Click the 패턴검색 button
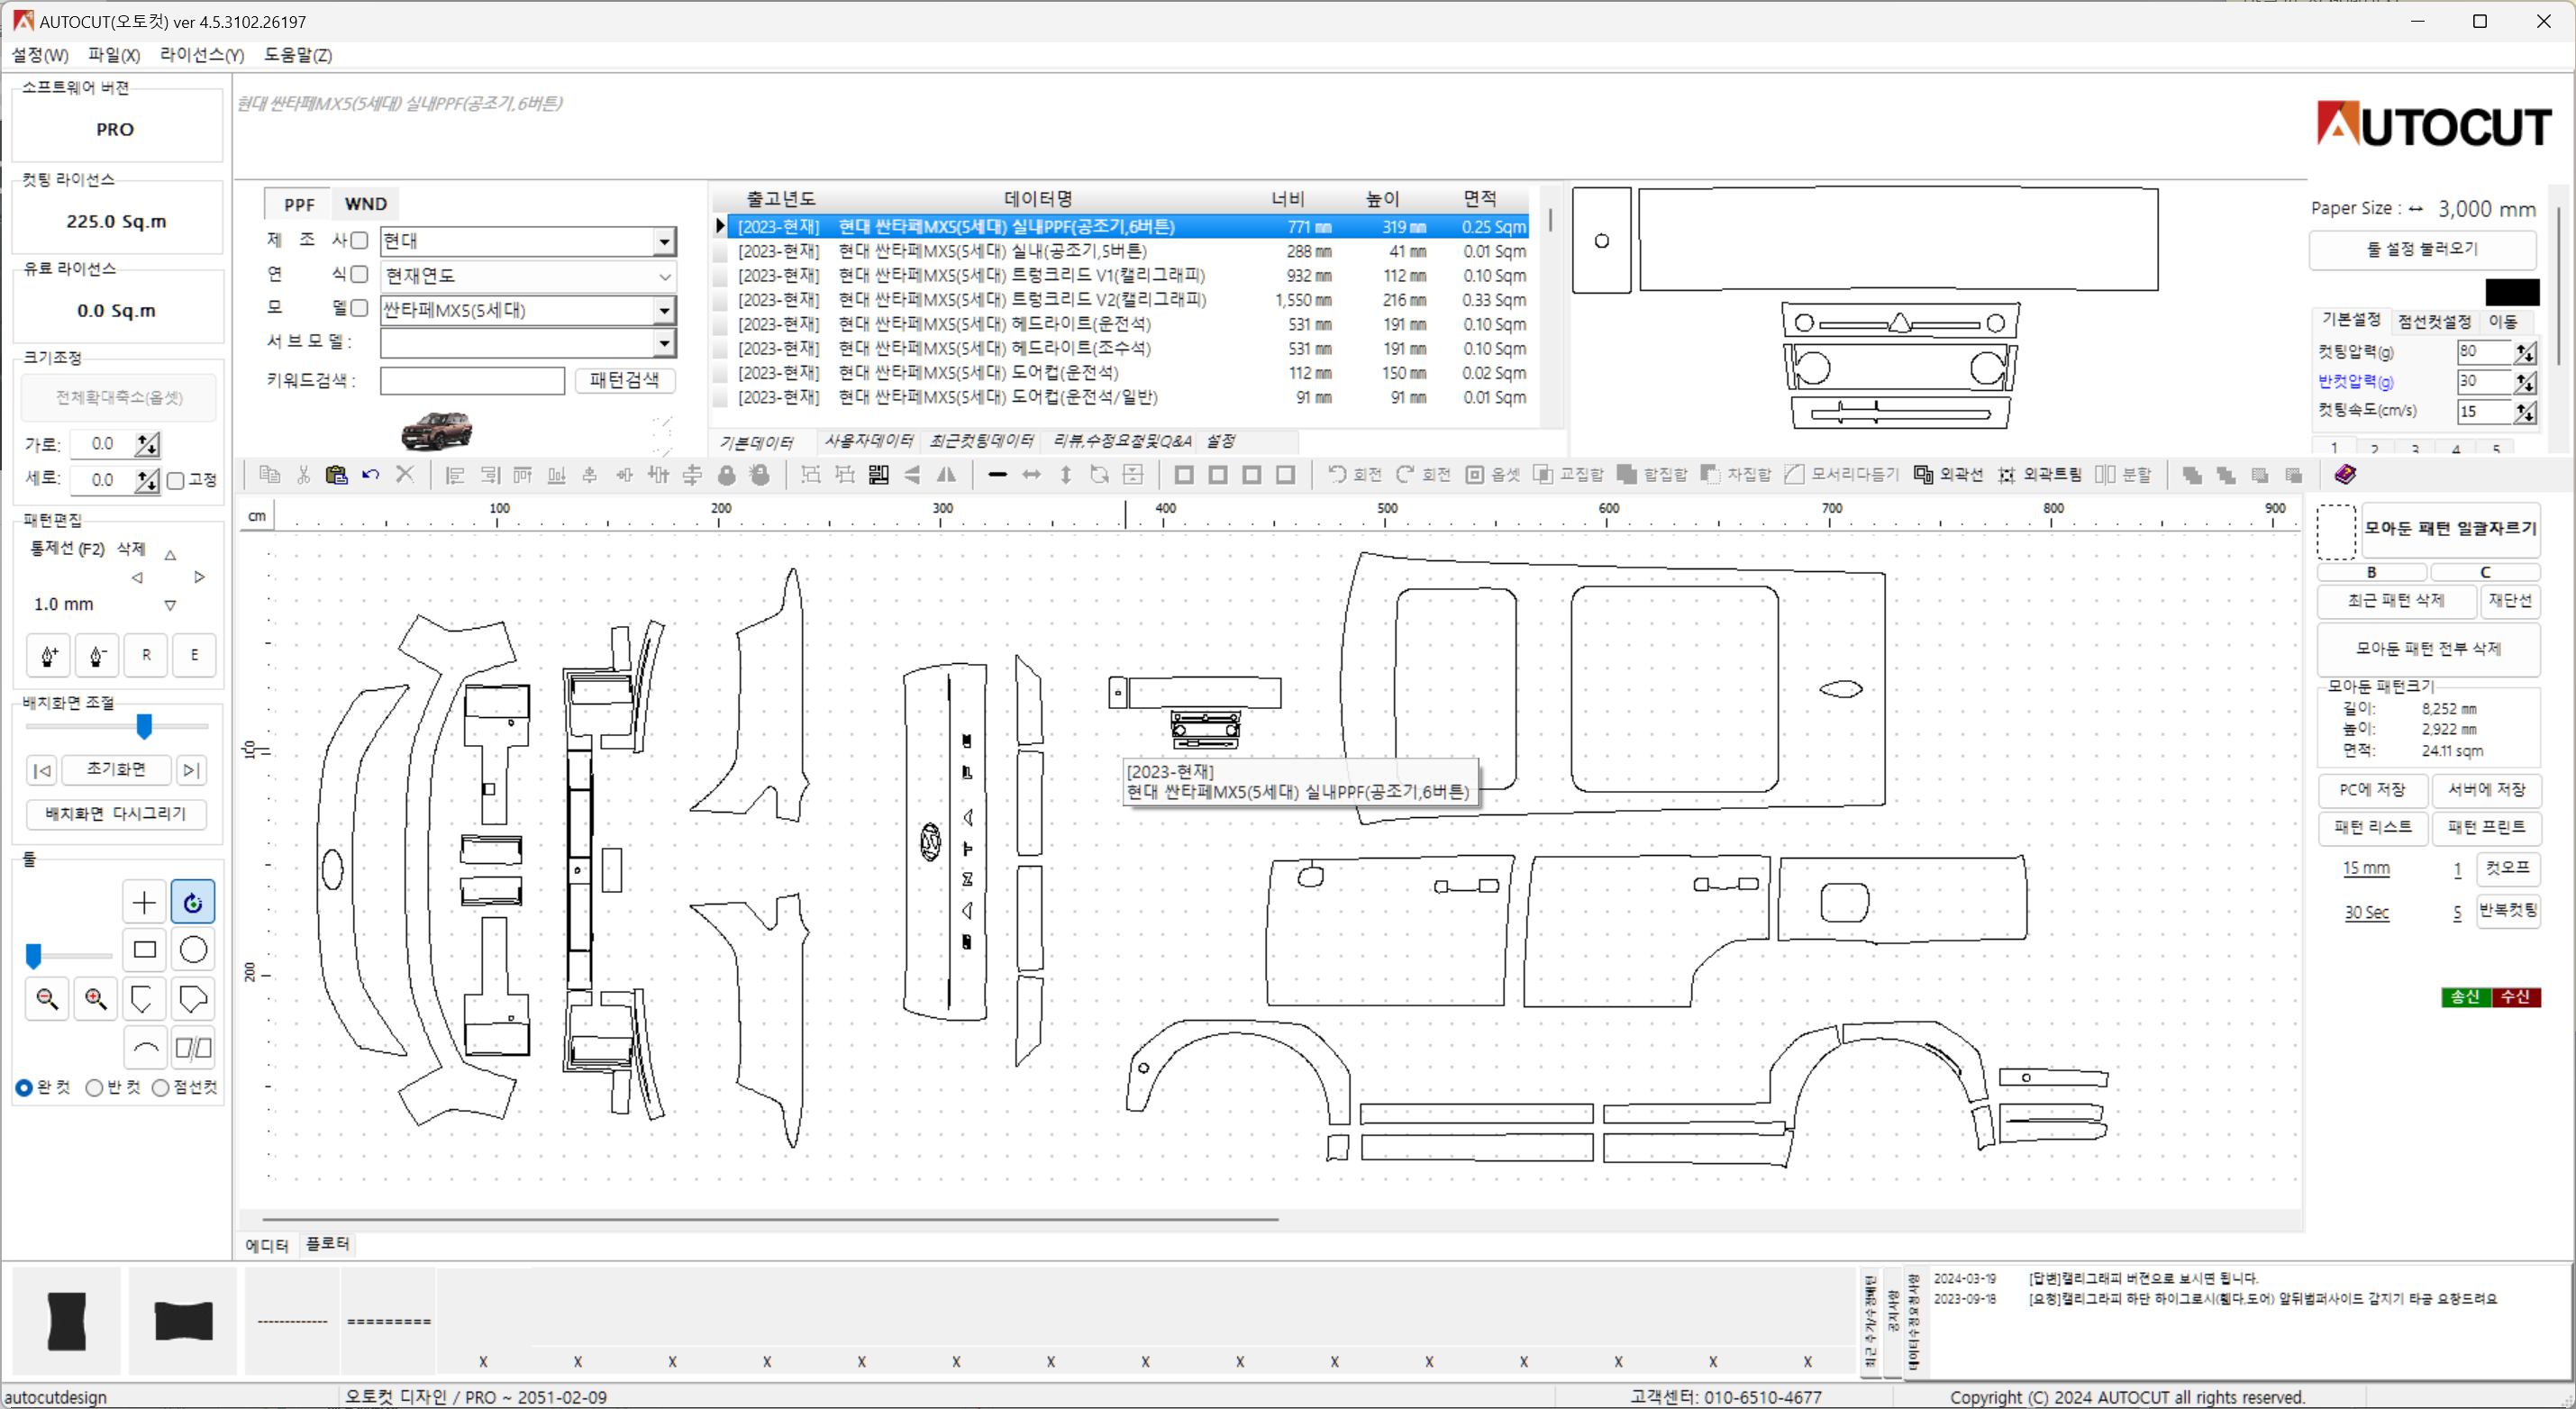 click(x=624, y=380)
